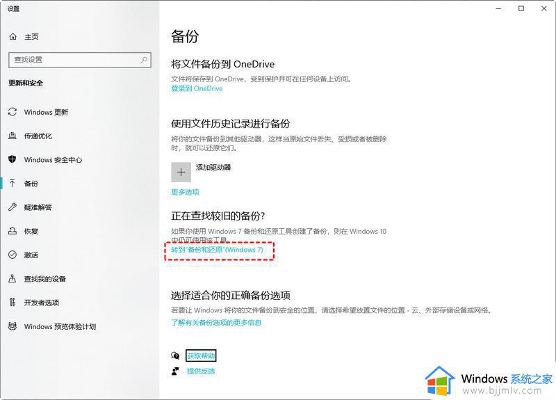Click the 获取帮助 link

[201, 355]
